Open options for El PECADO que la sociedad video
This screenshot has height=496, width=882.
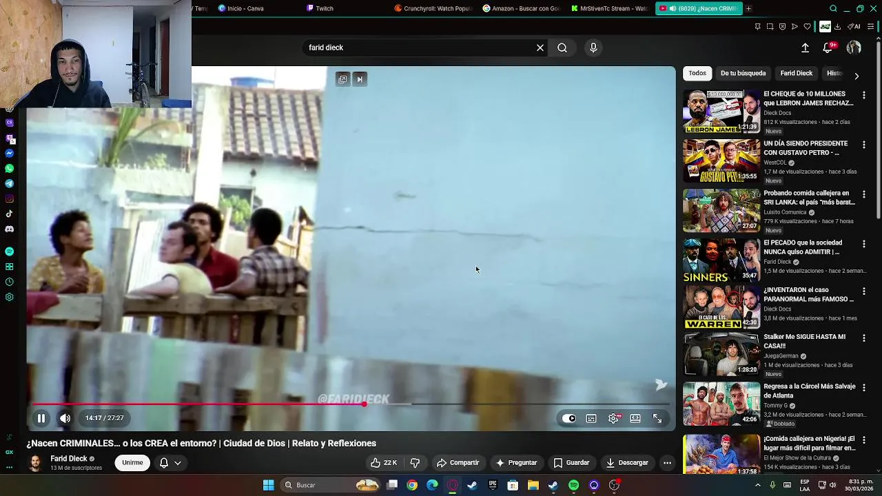864,244
